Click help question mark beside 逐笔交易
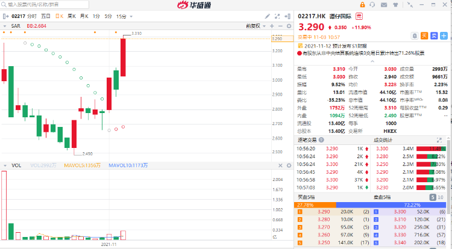Image resolution: width=452 pixels, height=249 pixels. pos(321,140)
